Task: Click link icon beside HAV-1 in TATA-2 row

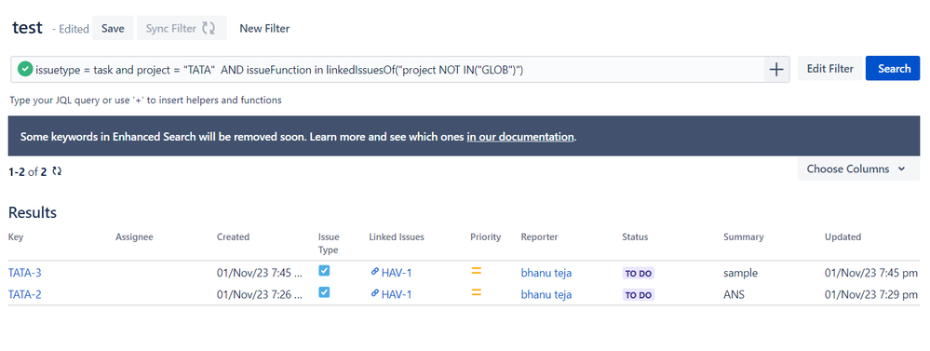Action: 374,293
